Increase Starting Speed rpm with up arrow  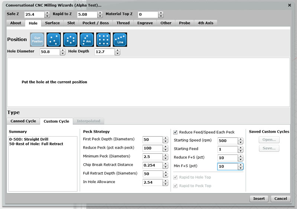(241, 139)
